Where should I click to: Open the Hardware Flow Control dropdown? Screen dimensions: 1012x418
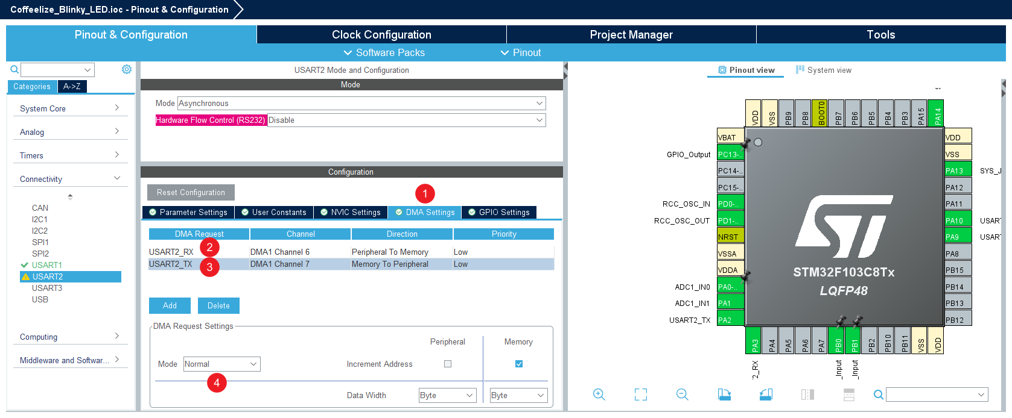tap(406, 120)
